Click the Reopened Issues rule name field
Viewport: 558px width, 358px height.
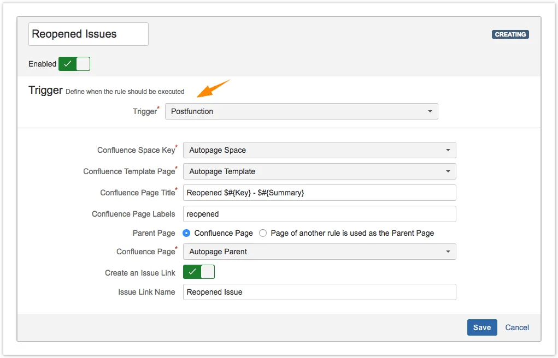pyautogui.click(x=88, y=34)
